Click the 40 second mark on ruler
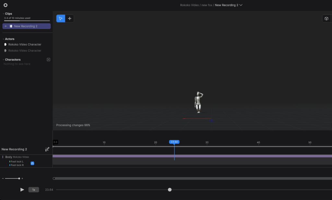The width and height of the screenshot is (332, 200). (x=258, y=142)
